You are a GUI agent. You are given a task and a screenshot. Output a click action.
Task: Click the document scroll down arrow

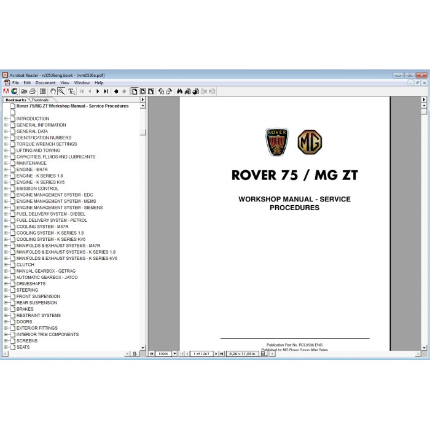tap(424, 348)
